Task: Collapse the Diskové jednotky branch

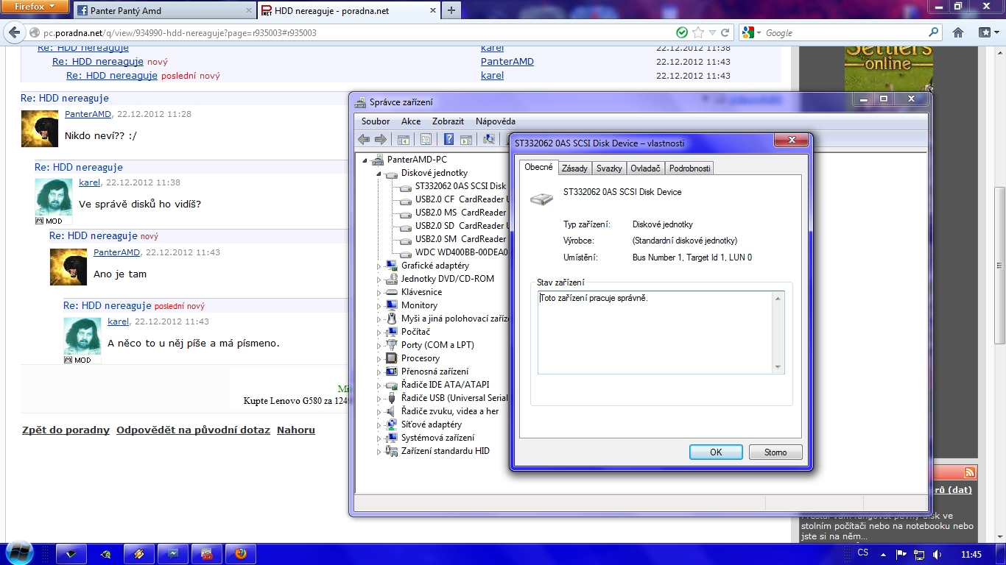Action: (379, 174)
